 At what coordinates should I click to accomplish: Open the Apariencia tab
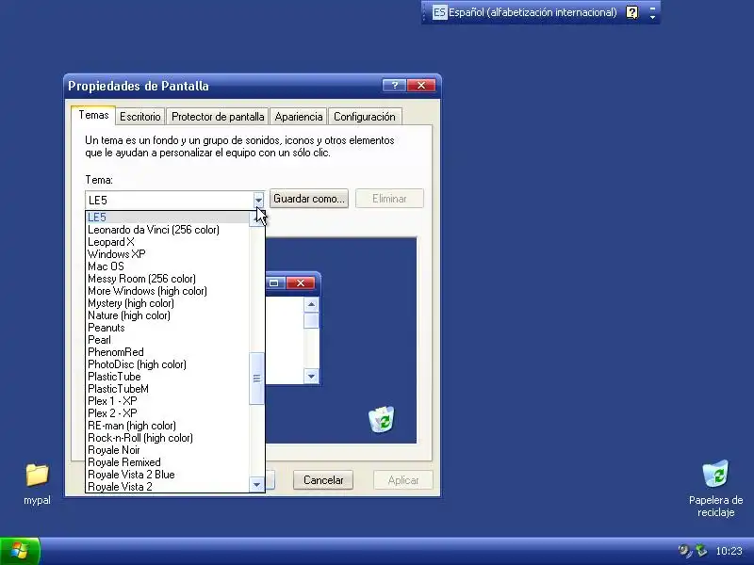pos(299,117)
